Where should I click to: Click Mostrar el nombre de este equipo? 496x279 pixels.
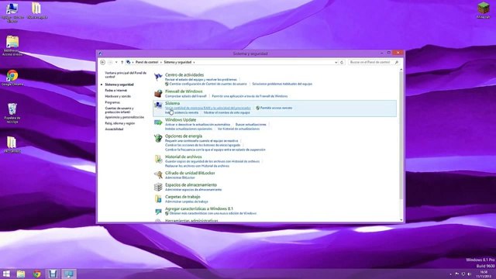[x=227, y=112]
